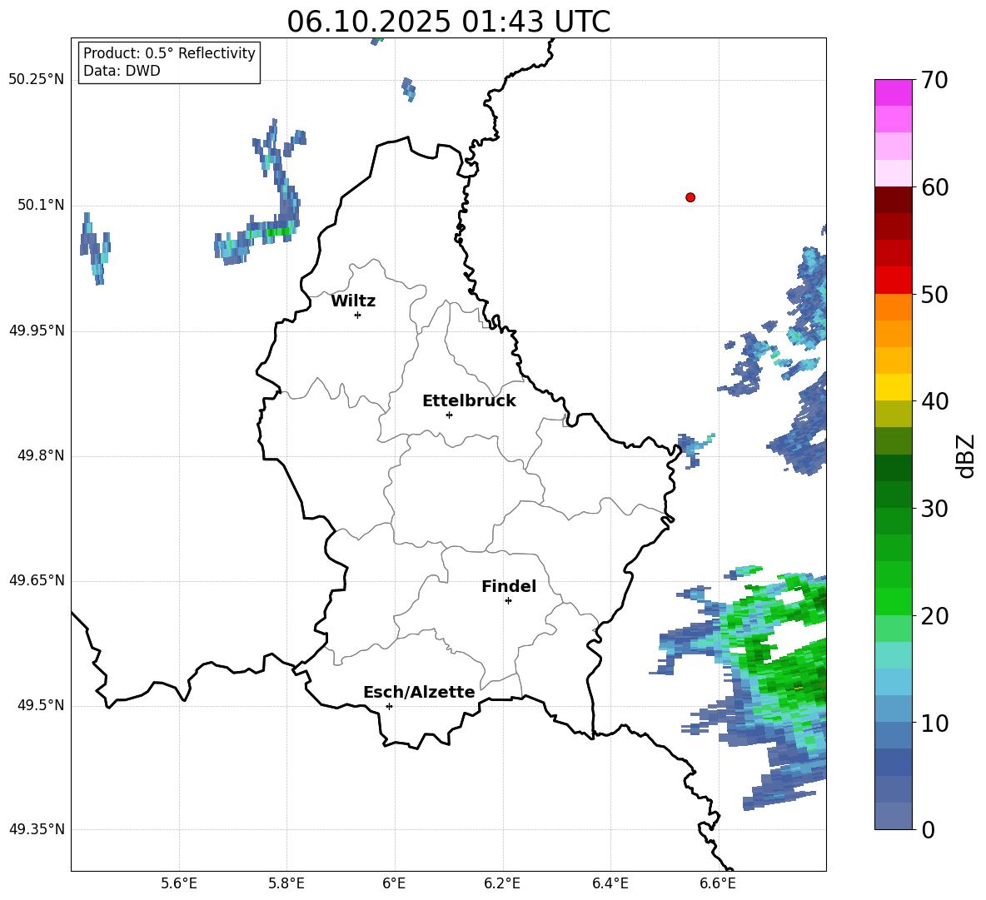
Task: Click the Esch/Alzette station label
Action: pyautogui.click(x=419, y=692)
